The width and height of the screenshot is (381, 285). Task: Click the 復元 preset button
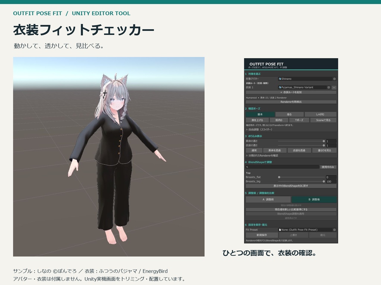323,235
